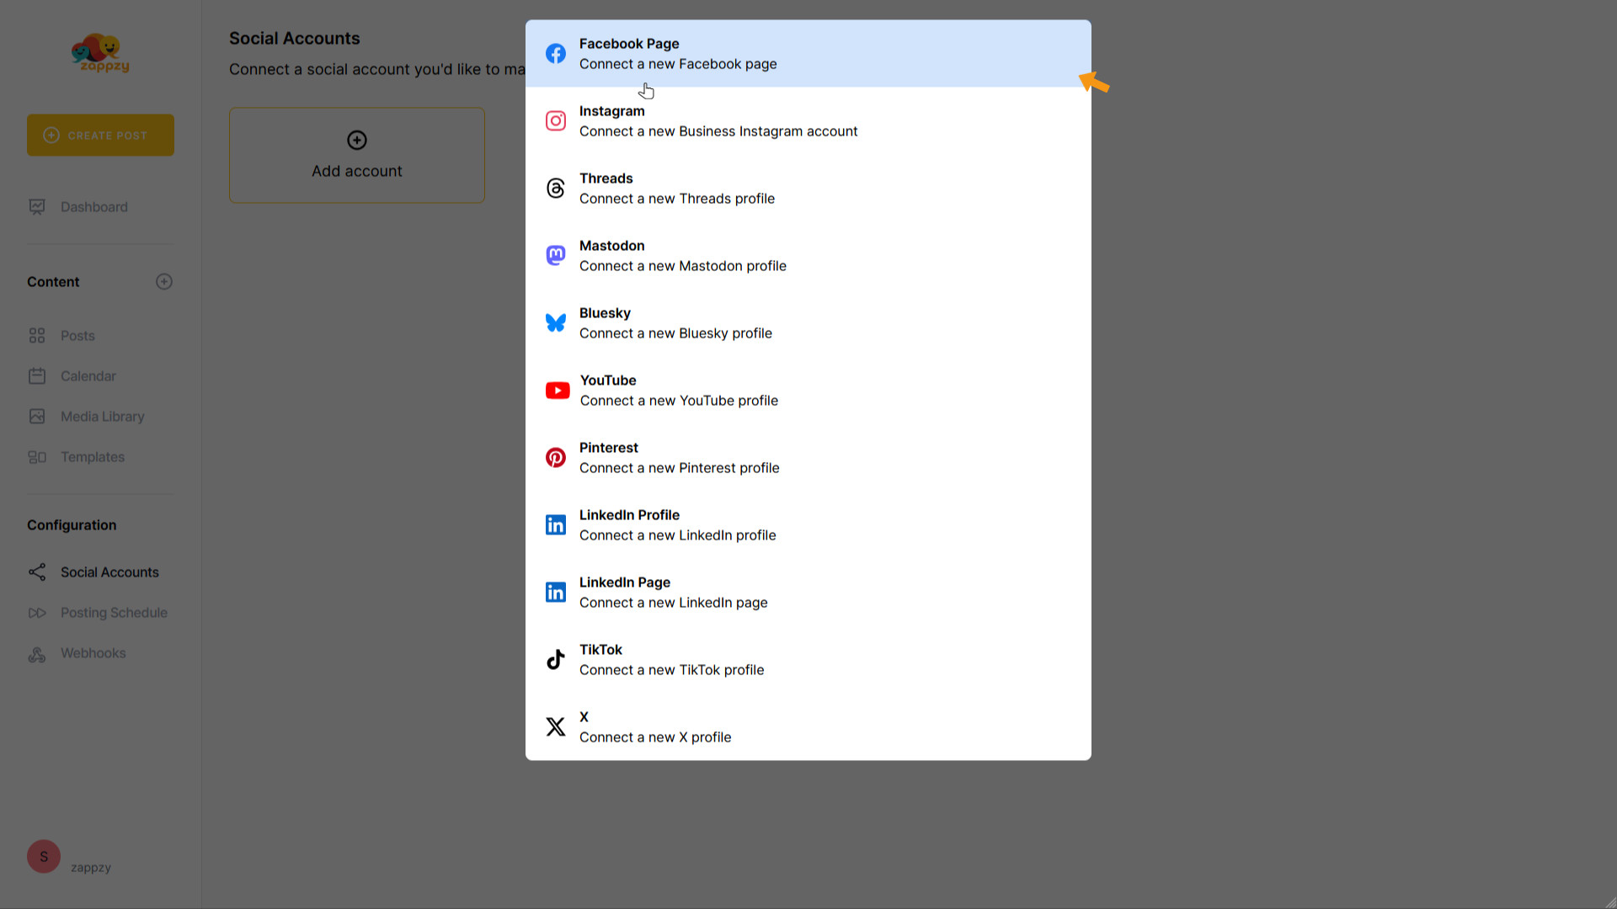
Task: Open Webhooks configuration
Action: (x=93, y=653)
